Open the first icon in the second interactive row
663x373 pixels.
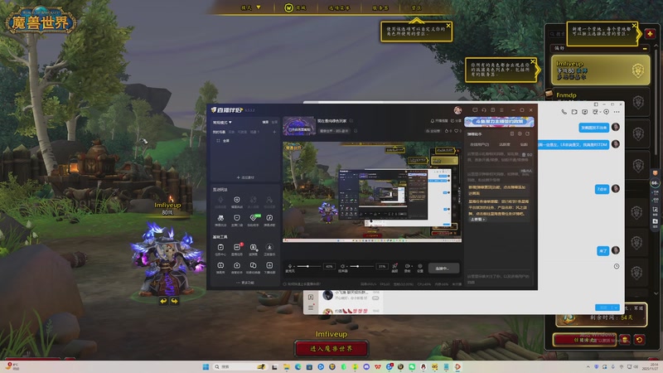click(220, 219)
